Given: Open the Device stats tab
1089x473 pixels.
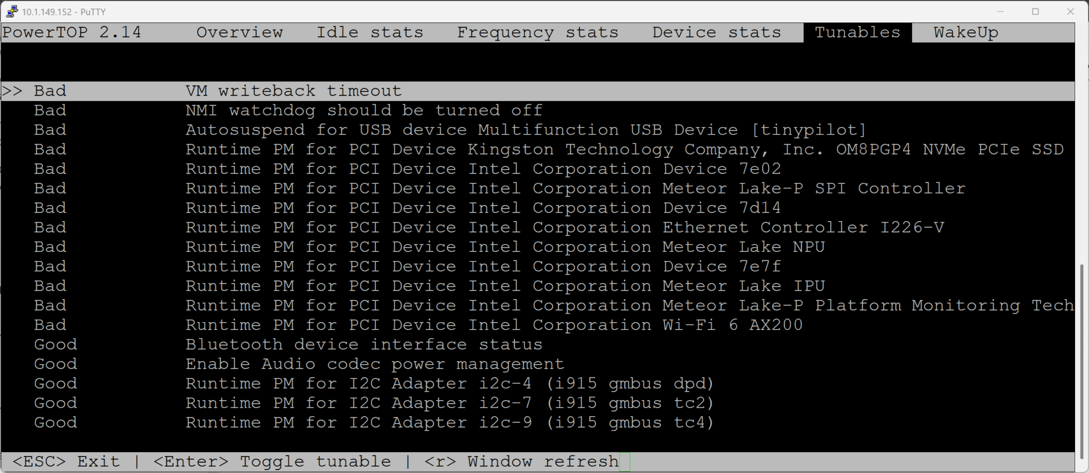Looking at the screenshot, I should [x=716, y=32].
